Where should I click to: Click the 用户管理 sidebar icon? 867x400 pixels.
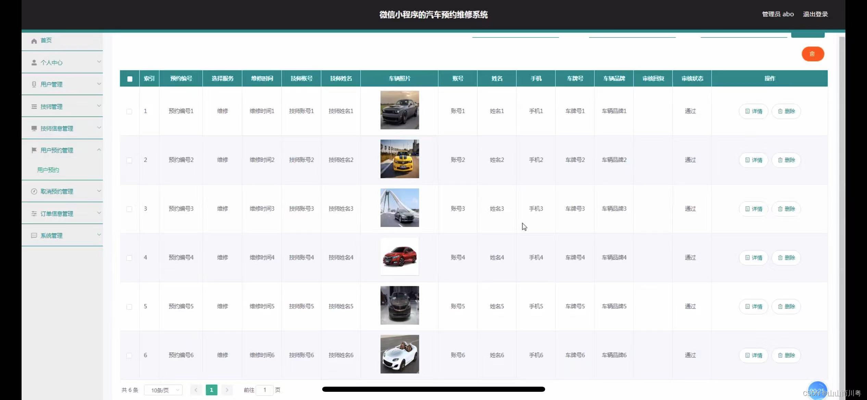pos(34,84)
